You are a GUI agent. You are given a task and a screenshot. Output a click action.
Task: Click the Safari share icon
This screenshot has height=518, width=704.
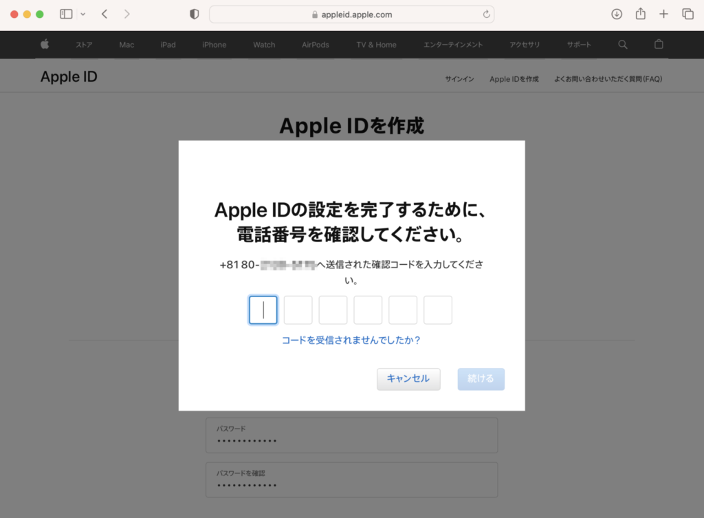tap(641, 14)
